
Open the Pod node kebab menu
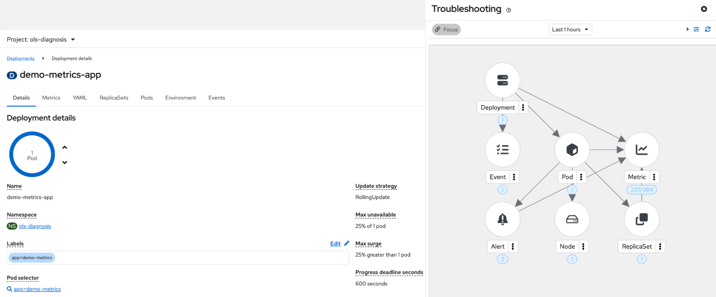click(x=581, y=177)
